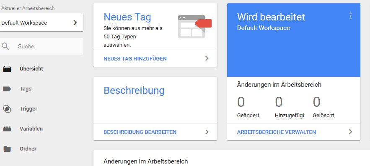The height and width of the screenshot is (166, 370).
Task: Click Default Workspace subtitle in blue card
Action: 263,28
